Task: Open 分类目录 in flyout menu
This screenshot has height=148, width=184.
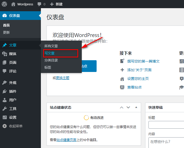Action: 51,60
